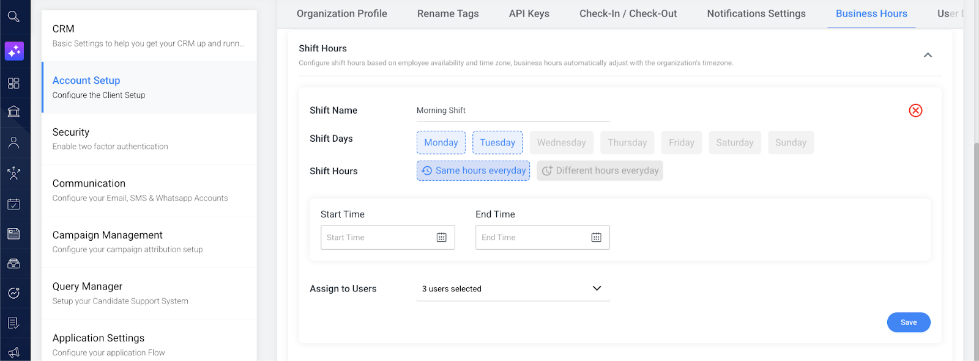Open the megaphone icon in sidebar
Viewport: 979px width, 361px height.
pyautogui.click(x=13, y=352)
